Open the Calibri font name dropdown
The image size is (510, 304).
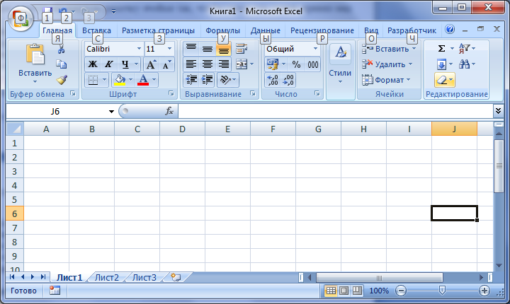click(x=139, y=49)
